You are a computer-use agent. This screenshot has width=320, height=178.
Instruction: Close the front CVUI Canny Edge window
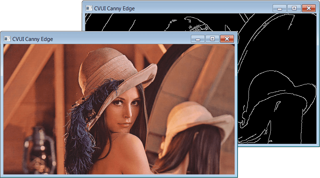[227, 39]
